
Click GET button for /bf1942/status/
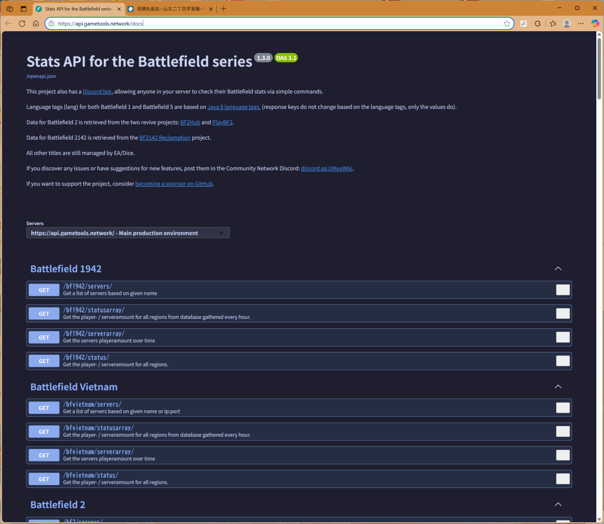[44, 361]
